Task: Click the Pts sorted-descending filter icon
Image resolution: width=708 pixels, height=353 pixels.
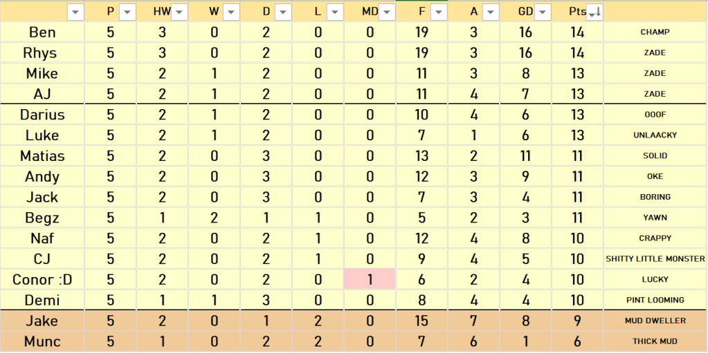Action: coord(594,12)
